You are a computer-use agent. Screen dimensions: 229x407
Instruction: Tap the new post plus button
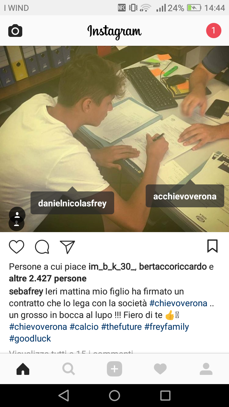[x=114, y=369]
